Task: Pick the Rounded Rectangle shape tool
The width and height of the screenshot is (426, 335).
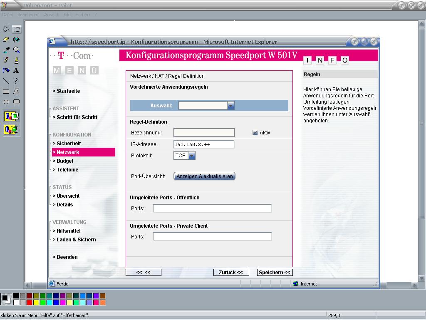Action: pos(16,102)
